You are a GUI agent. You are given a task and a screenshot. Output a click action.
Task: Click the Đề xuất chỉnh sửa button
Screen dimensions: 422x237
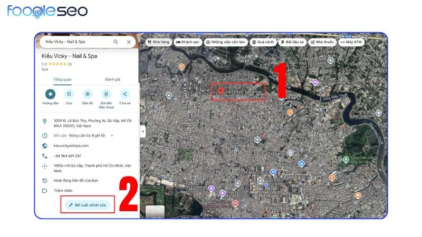point(88,204)
